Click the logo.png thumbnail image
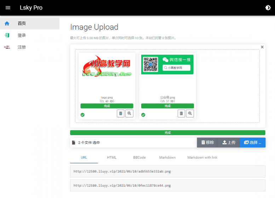275x198 pixels. tap(107, 66)
